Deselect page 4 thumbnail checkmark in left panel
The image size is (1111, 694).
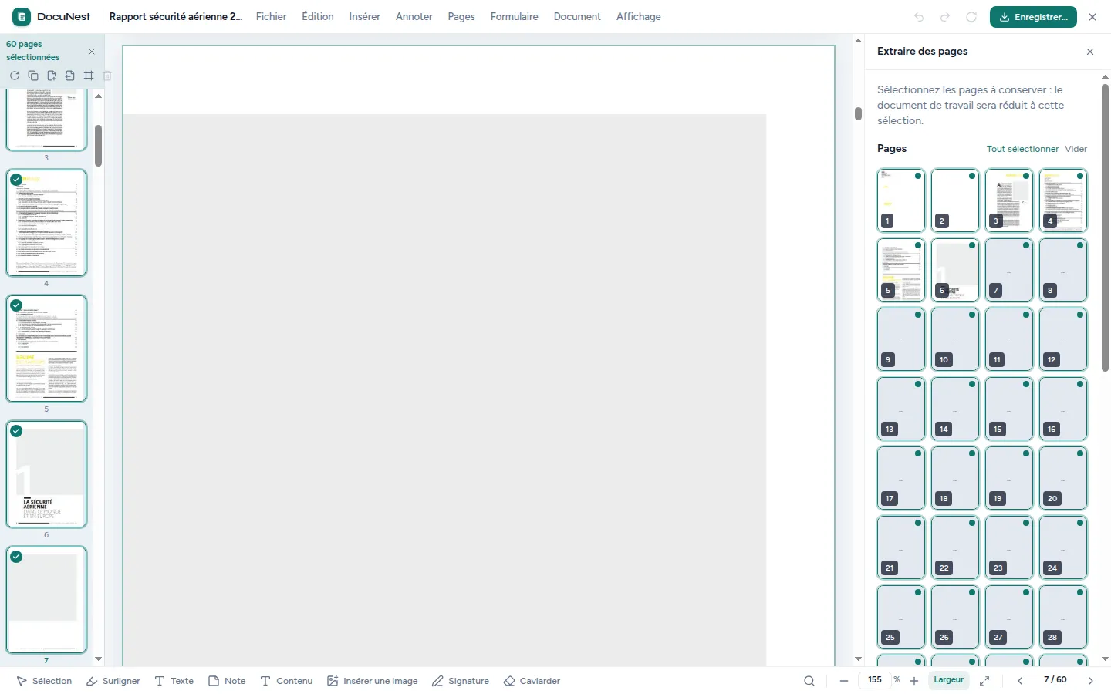click(16, 180)
